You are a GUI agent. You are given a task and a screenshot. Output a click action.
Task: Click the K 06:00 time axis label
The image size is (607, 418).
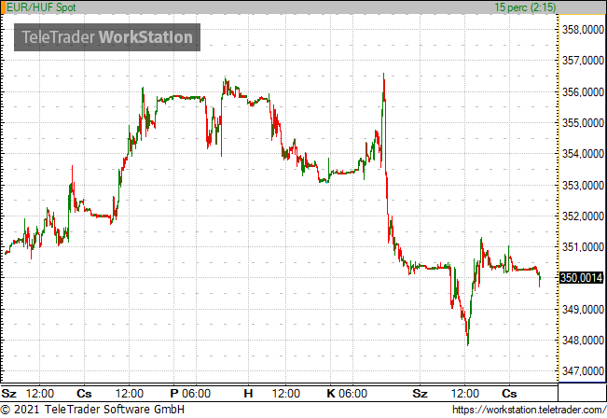347,394
